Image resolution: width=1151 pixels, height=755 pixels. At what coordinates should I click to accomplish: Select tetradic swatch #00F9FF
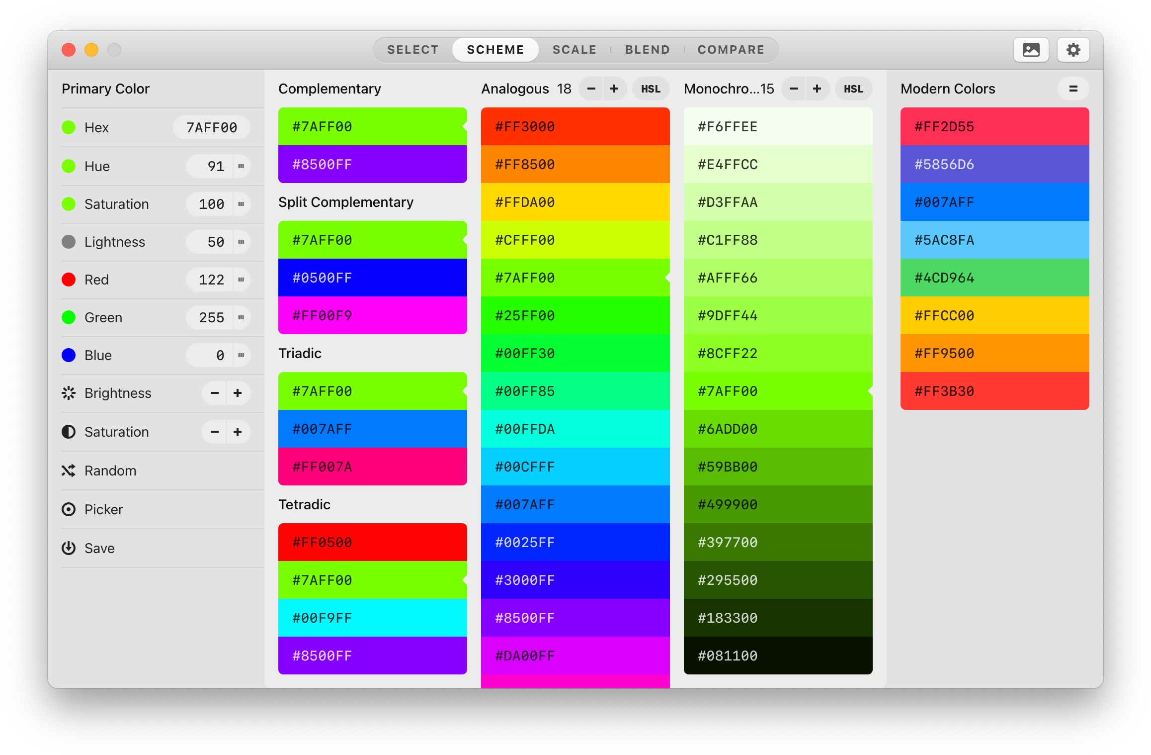point(372,618)
